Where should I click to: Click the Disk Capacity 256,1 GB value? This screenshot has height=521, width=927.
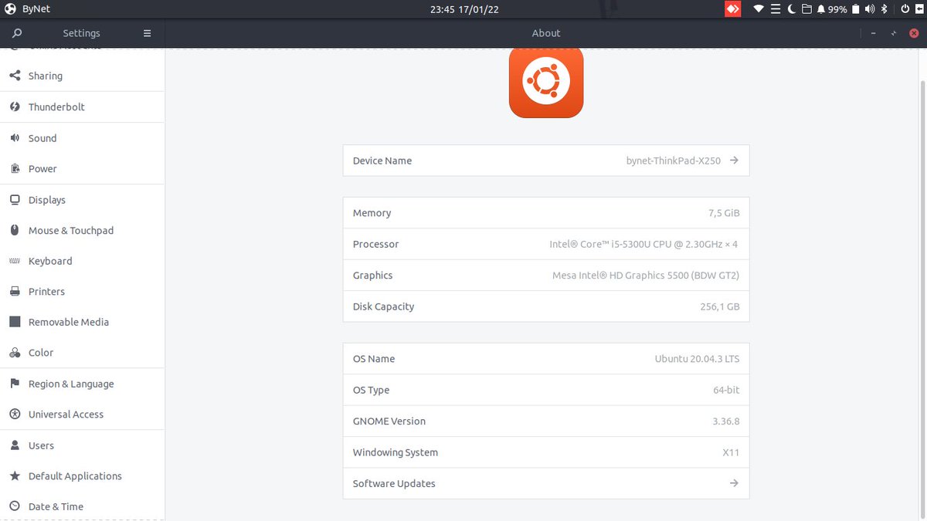point(720,306)
